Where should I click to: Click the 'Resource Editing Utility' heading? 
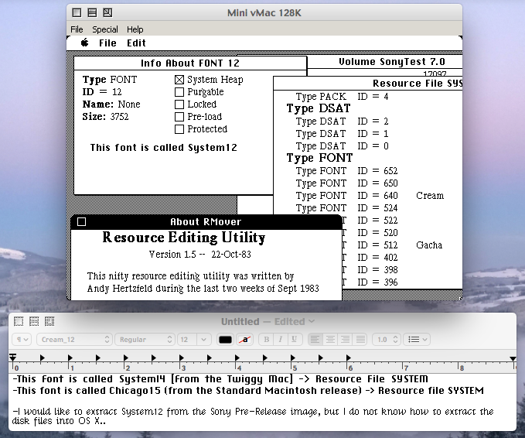184,238
